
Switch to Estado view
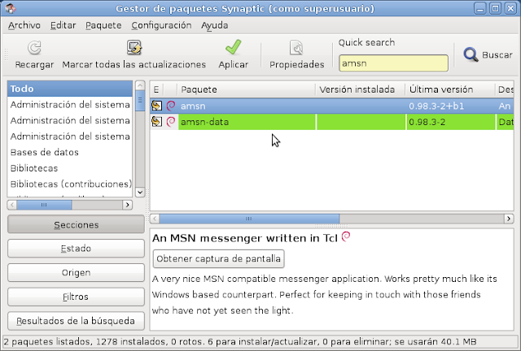76,249
